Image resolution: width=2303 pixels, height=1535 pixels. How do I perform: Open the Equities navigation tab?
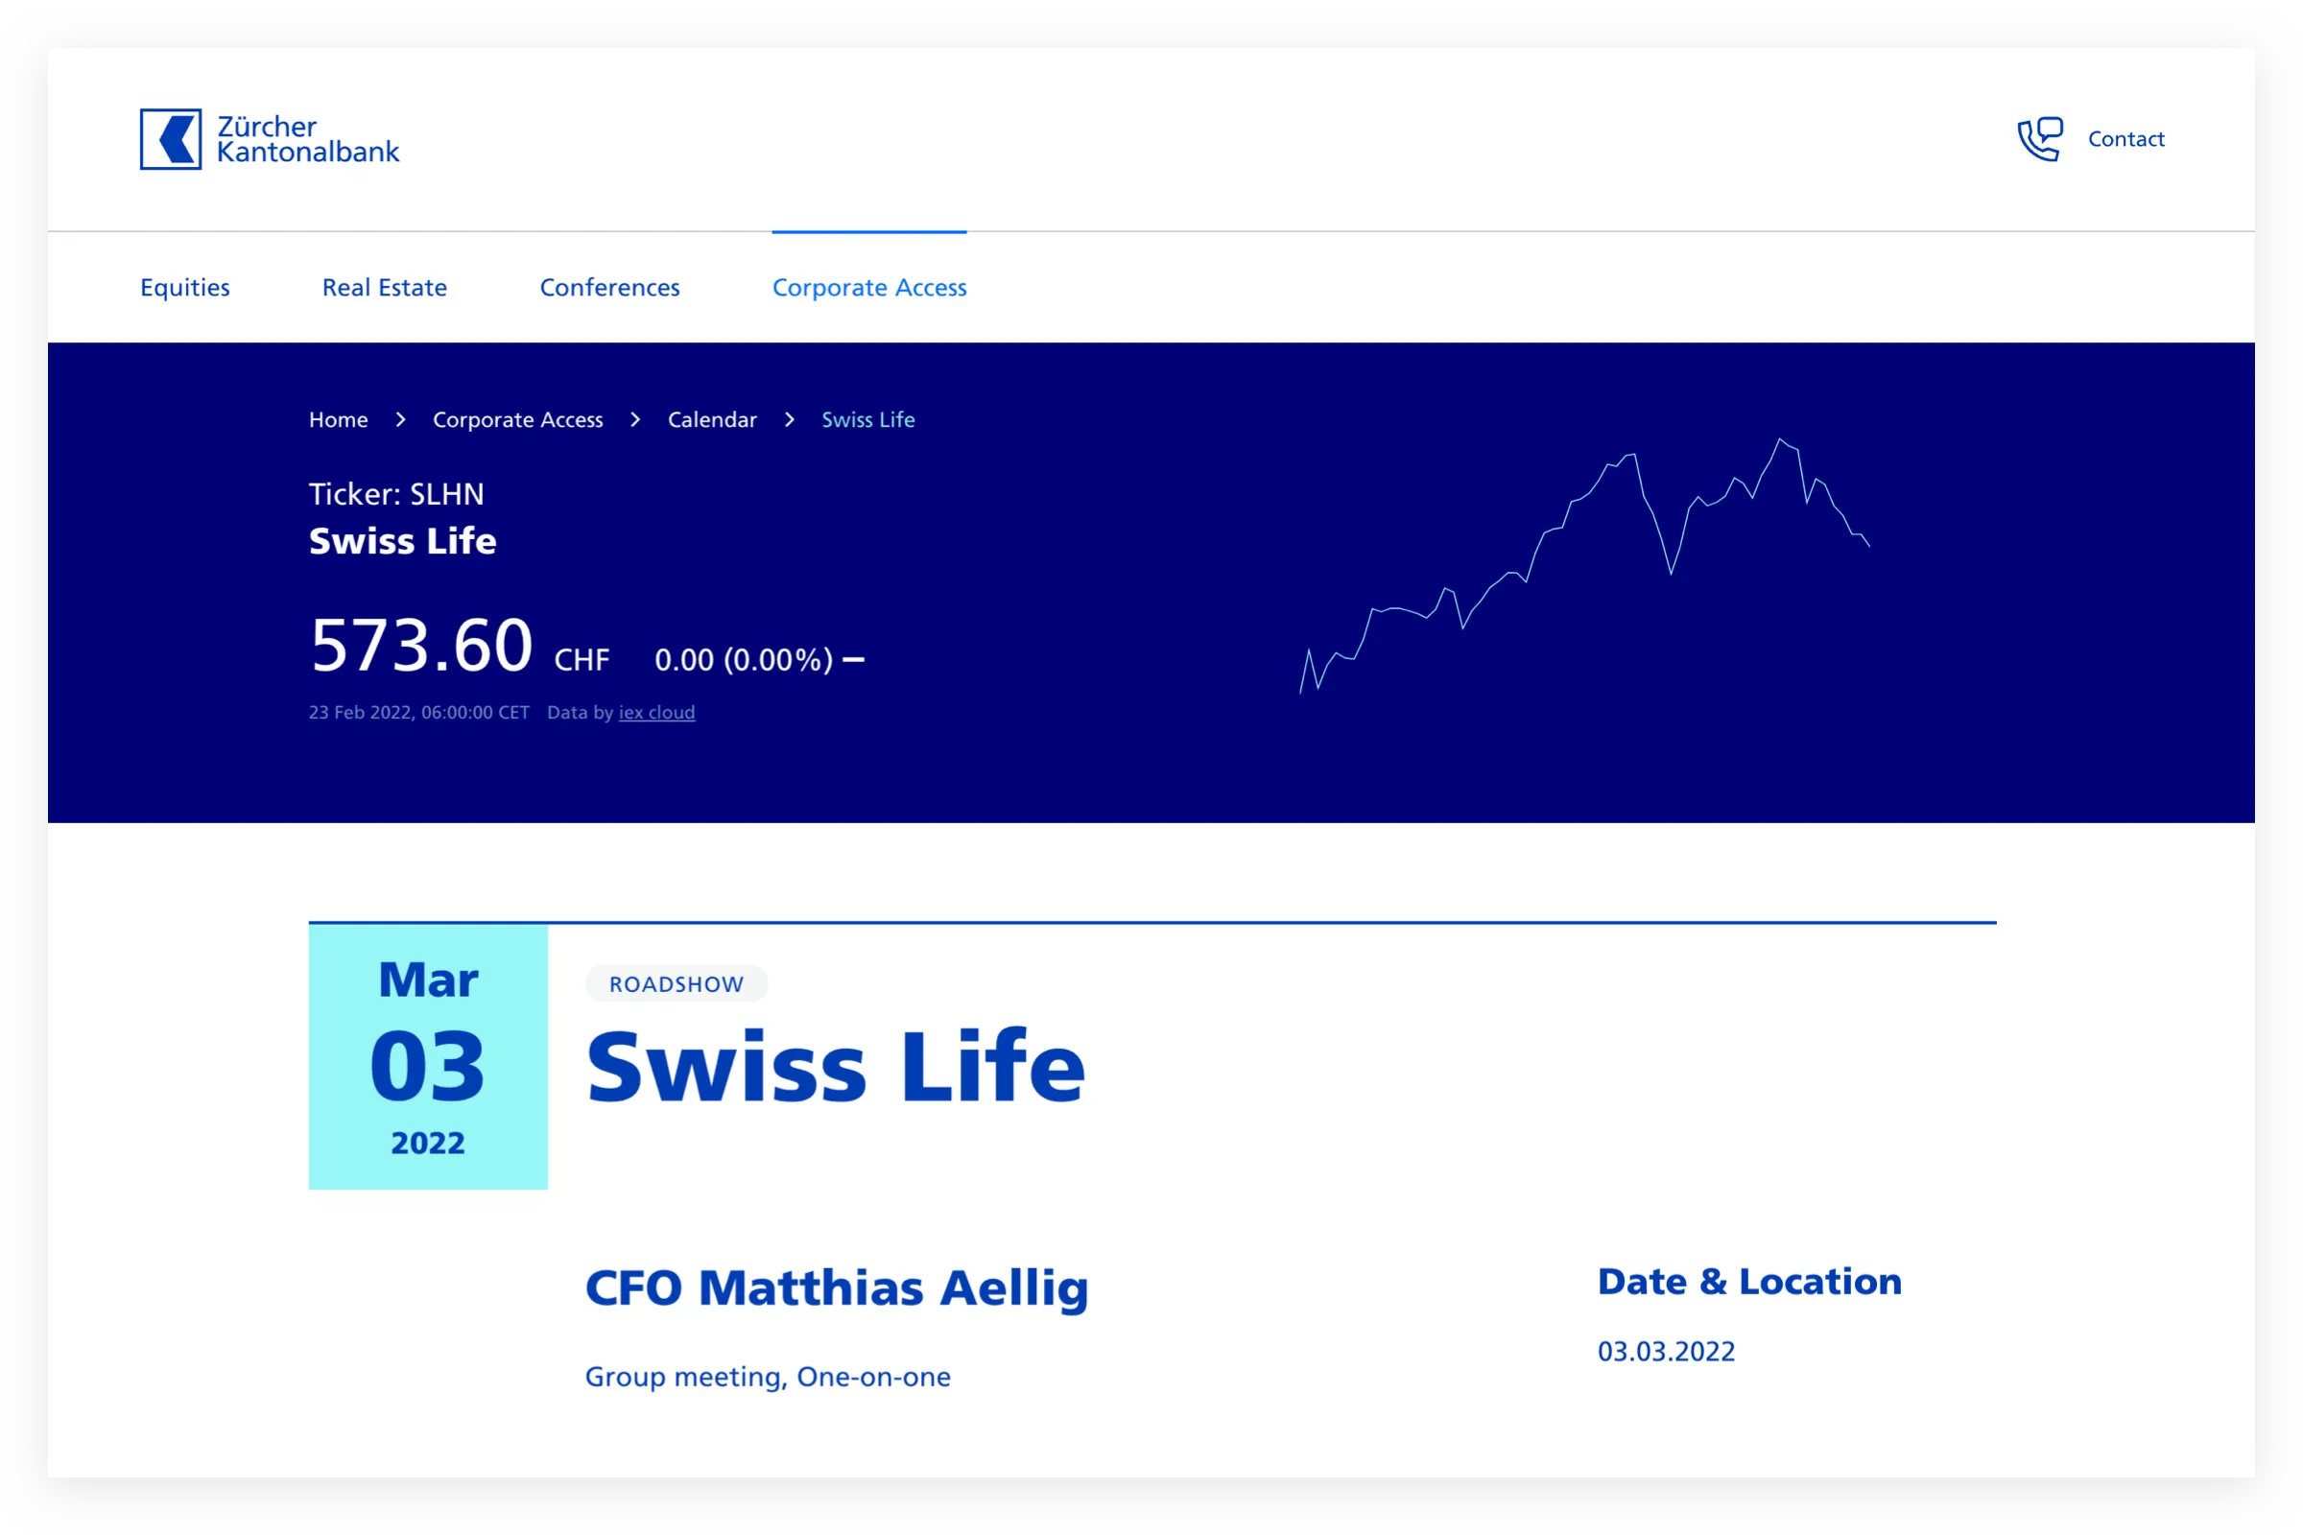[185, 288]
